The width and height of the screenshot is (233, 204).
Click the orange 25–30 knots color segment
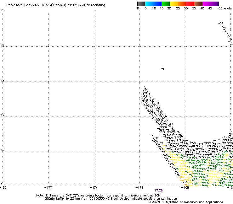coord(182,4)
